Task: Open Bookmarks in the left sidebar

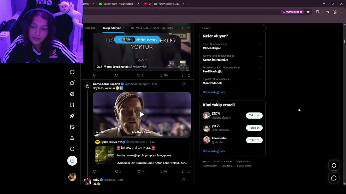Action: coord(72,105)
